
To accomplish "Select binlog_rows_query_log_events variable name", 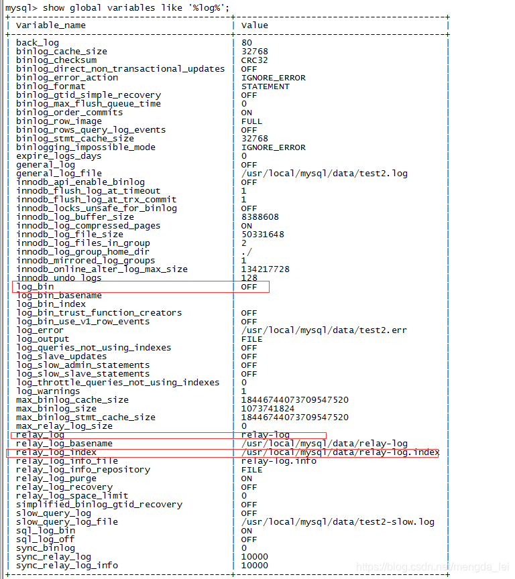I will click(91, 130).
